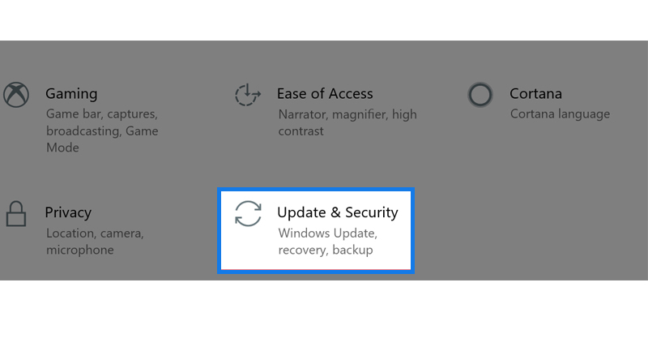
Task: Click the Xbox Gaming icon
Action: 16,95
